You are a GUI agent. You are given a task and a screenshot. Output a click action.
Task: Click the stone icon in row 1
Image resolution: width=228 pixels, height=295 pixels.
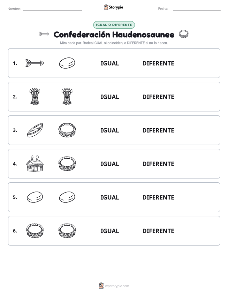tap(67, 63)
